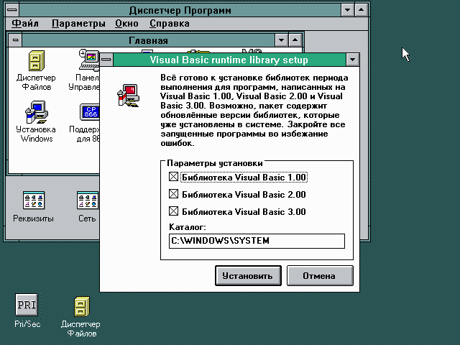Click the Visual Basic runtime library setup title
This screenshot has height=345, width=460.
coord(229,60)
